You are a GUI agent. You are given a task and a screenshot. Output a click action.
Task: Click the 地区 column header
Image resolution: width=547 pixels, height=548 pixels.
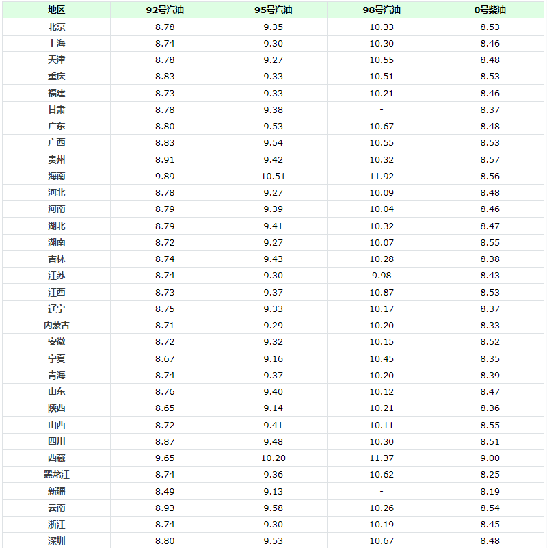(x=56, y=10)
